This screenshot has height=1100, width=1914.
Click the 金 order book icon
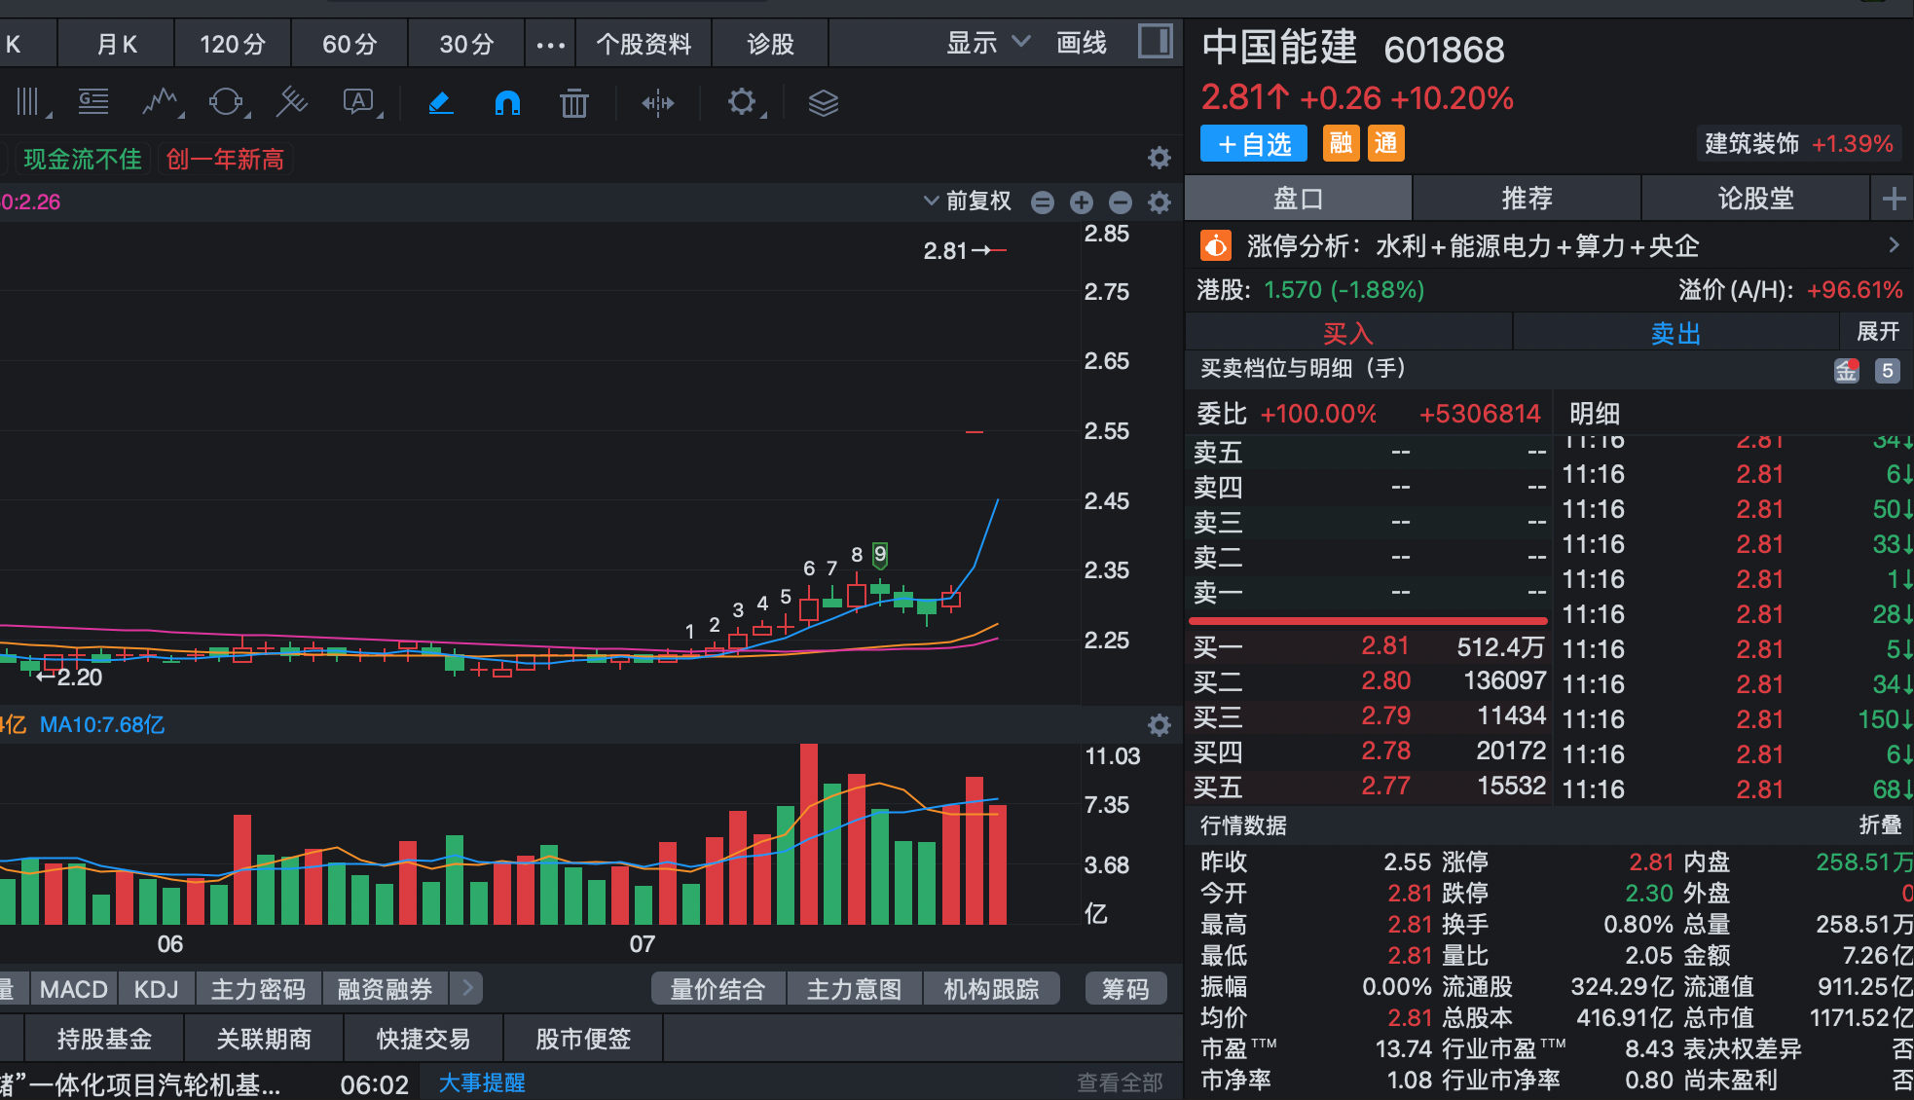pos(1847,371)
